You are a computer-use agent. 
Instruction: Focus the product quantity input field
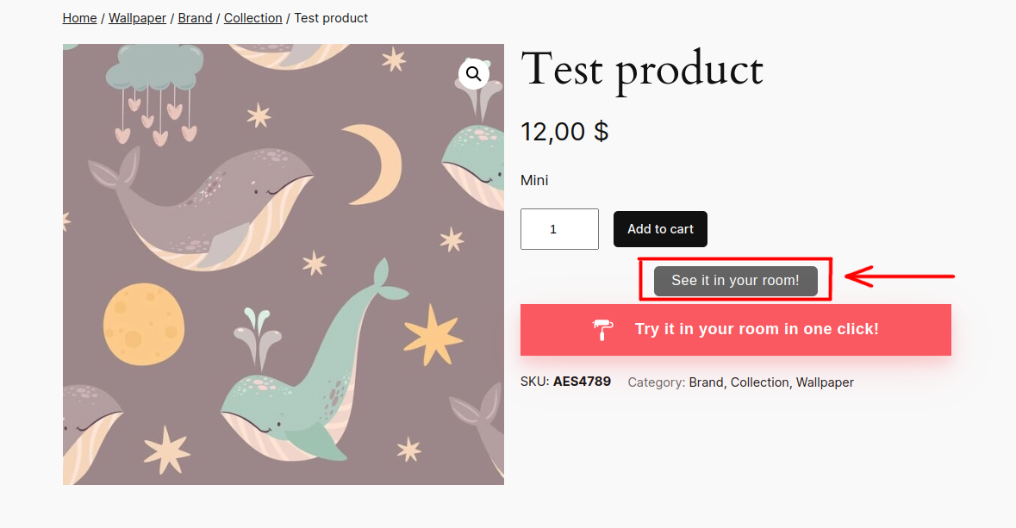(x=559, y=229)
